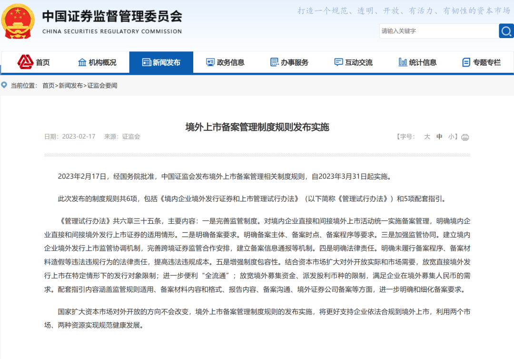514x359 pixels.
Task: Click the paragraph starting 《管理试行办法》共六章三十五条
Action: pos(257,255)
